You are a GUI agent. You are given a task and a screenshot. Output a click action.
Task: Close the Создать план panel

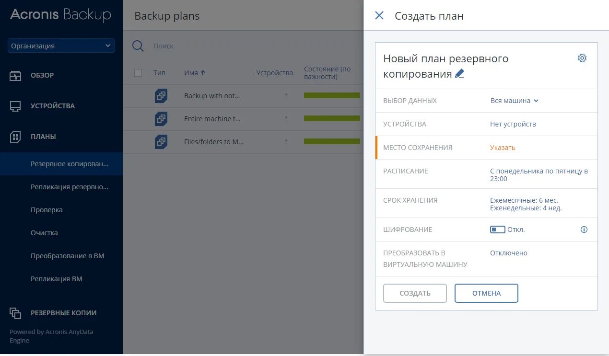(379, 16)
